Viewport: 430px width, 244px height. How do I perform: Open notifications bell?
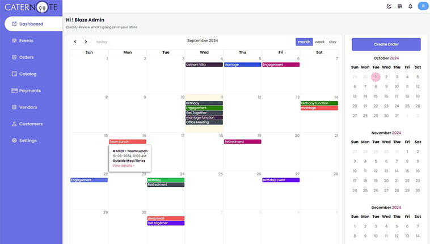point(410,6)
